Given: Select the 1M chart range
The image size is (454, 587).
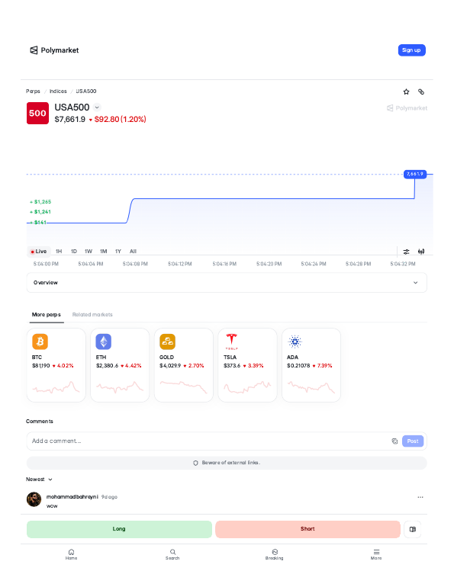Looking at the screenshot, I should (x=103, y=252).
